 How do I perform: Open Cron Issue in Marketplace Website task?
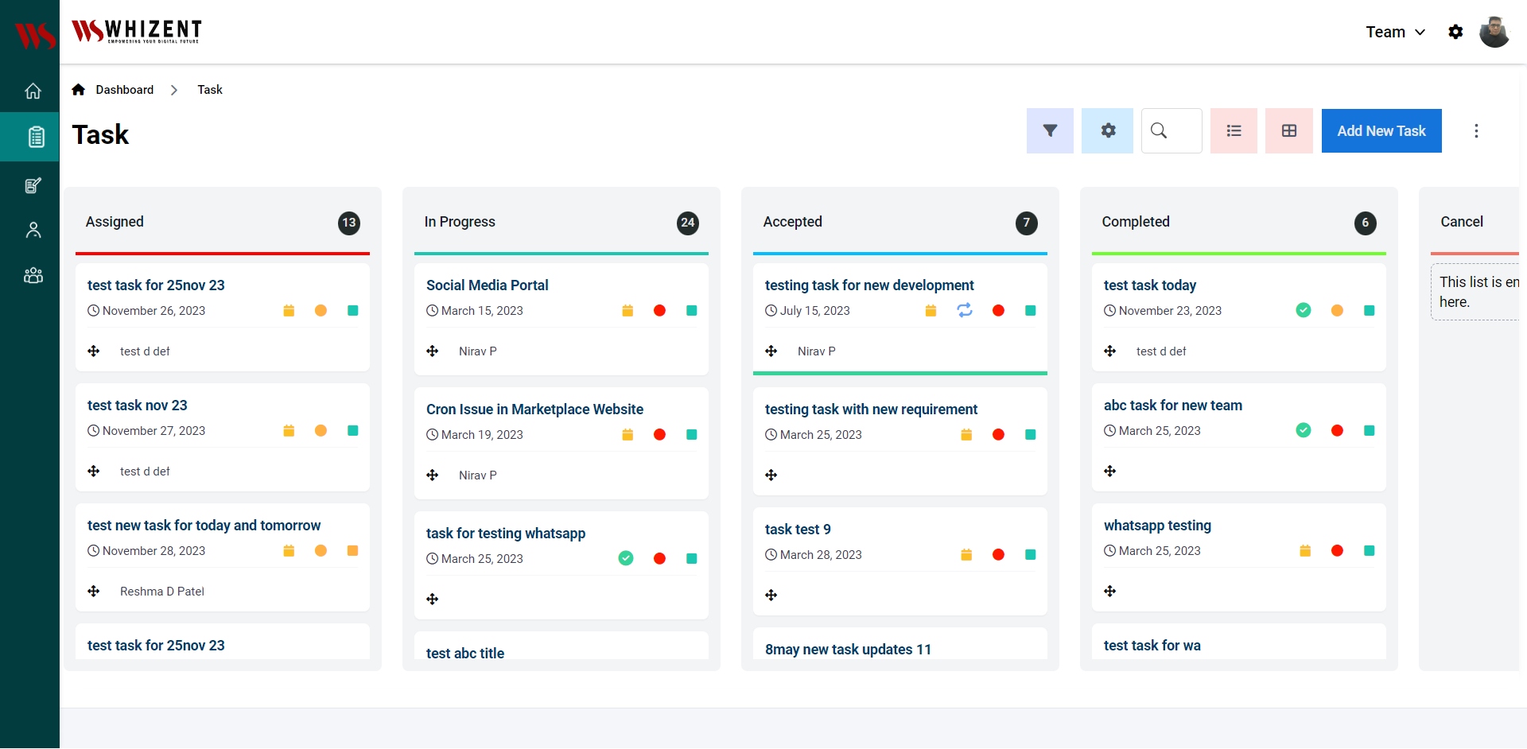point(534,409)
